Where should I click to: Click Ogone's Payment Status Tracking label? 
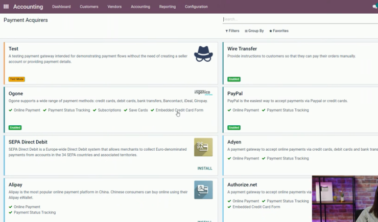click(69, 110)
